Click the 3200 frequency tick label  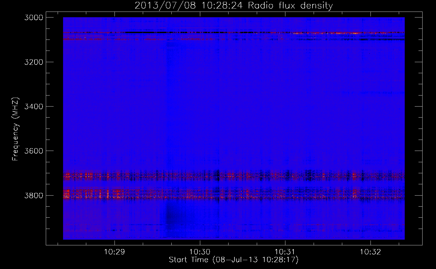coord(34,62)
